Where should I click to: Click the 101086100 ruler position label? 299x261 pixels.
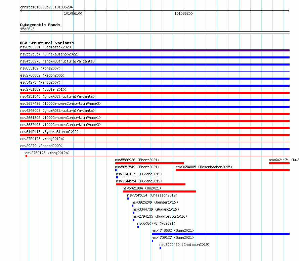(73, 13)
